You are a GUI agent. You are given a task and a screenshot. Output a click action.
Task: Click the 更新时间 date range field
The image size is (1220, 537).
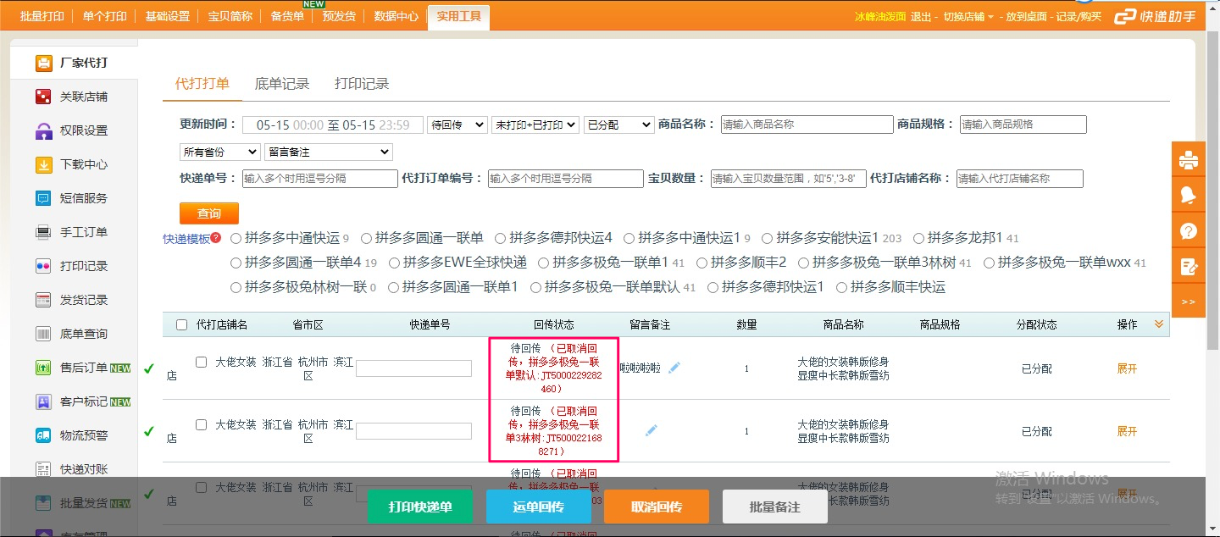click(332, 125)
